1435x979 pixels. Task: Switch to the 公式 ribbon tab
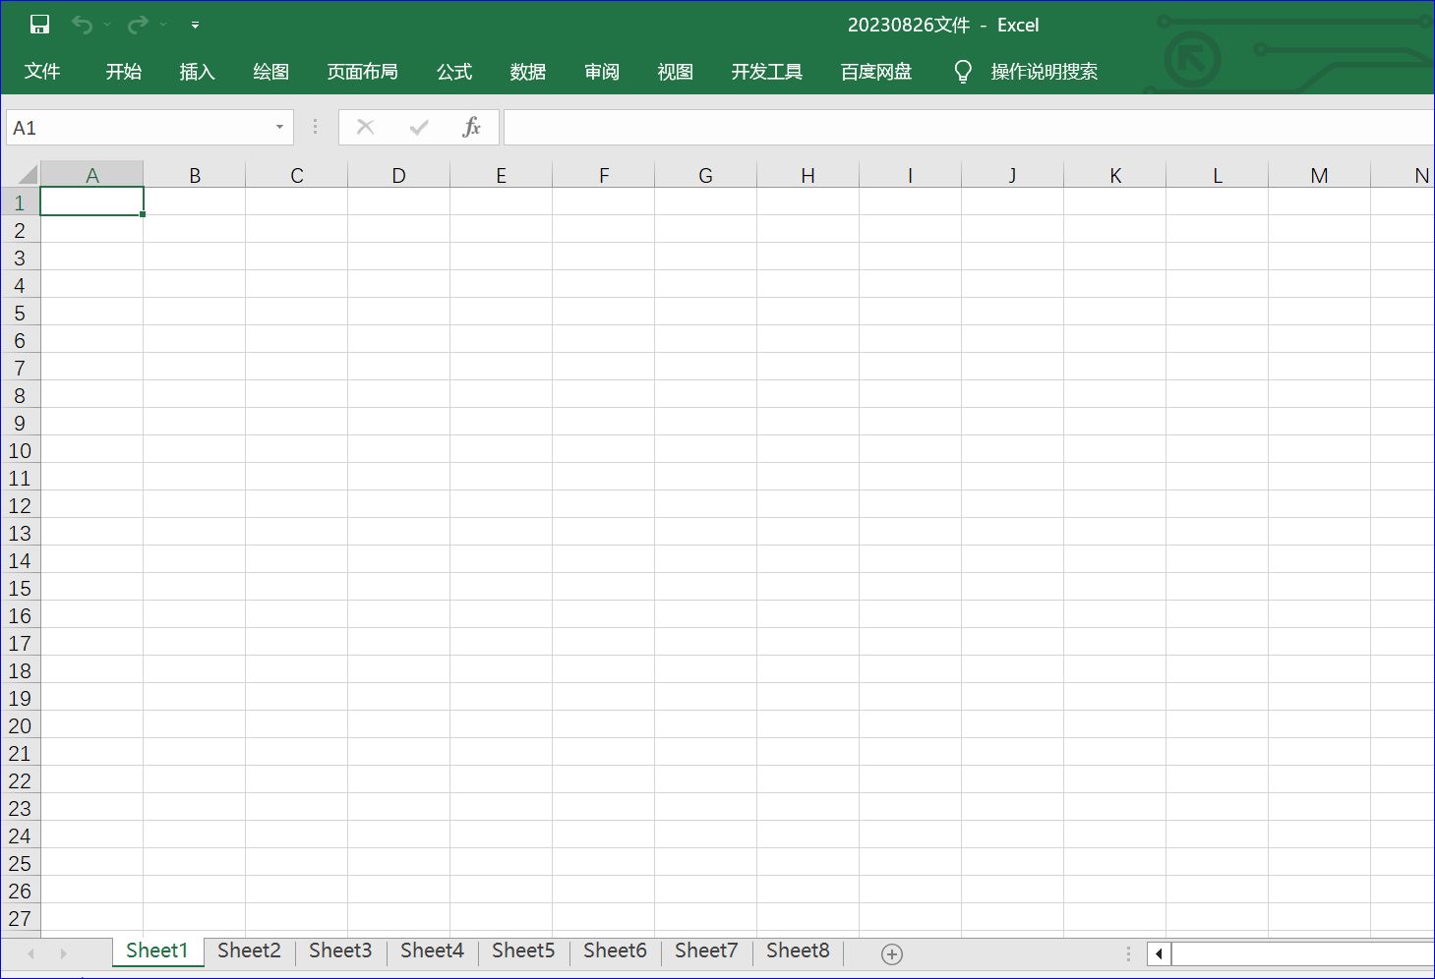(454, 72)
